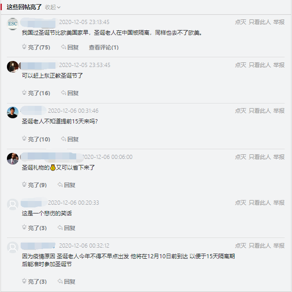Reply to the last comment about quarantine
Viewport: 292px width, 292px height.
pyautogui.click(x=66, y=281)
